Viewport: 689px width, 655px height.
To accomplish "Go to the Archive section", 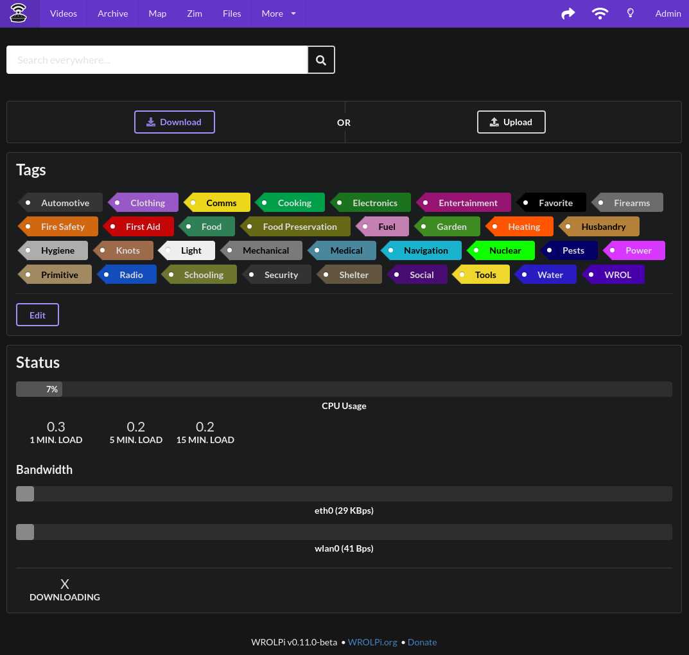I will [112, 13].
